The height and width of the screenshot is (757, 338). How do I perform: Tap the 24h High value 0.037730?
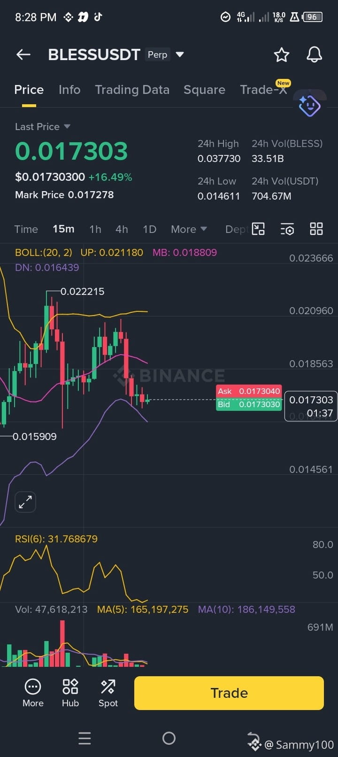coord(219,159)
